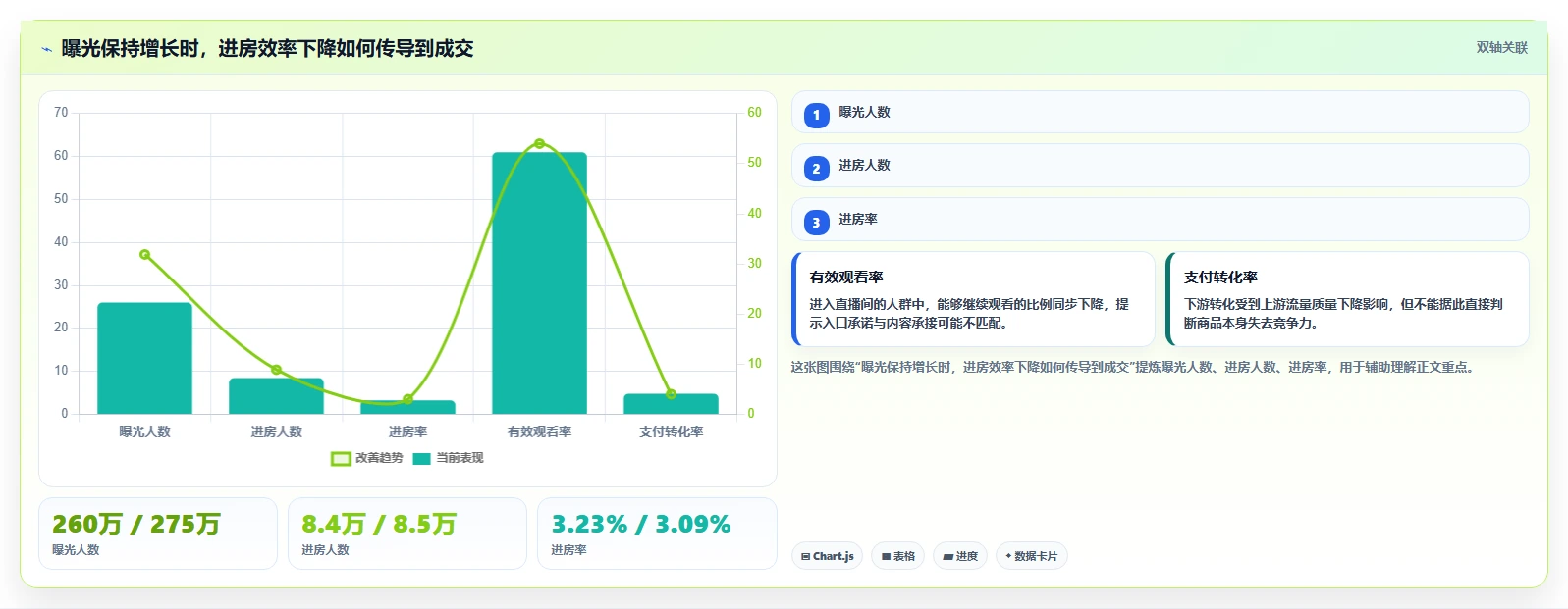Click the caption text starting with 这张图围绕

tap(1135, 367)
